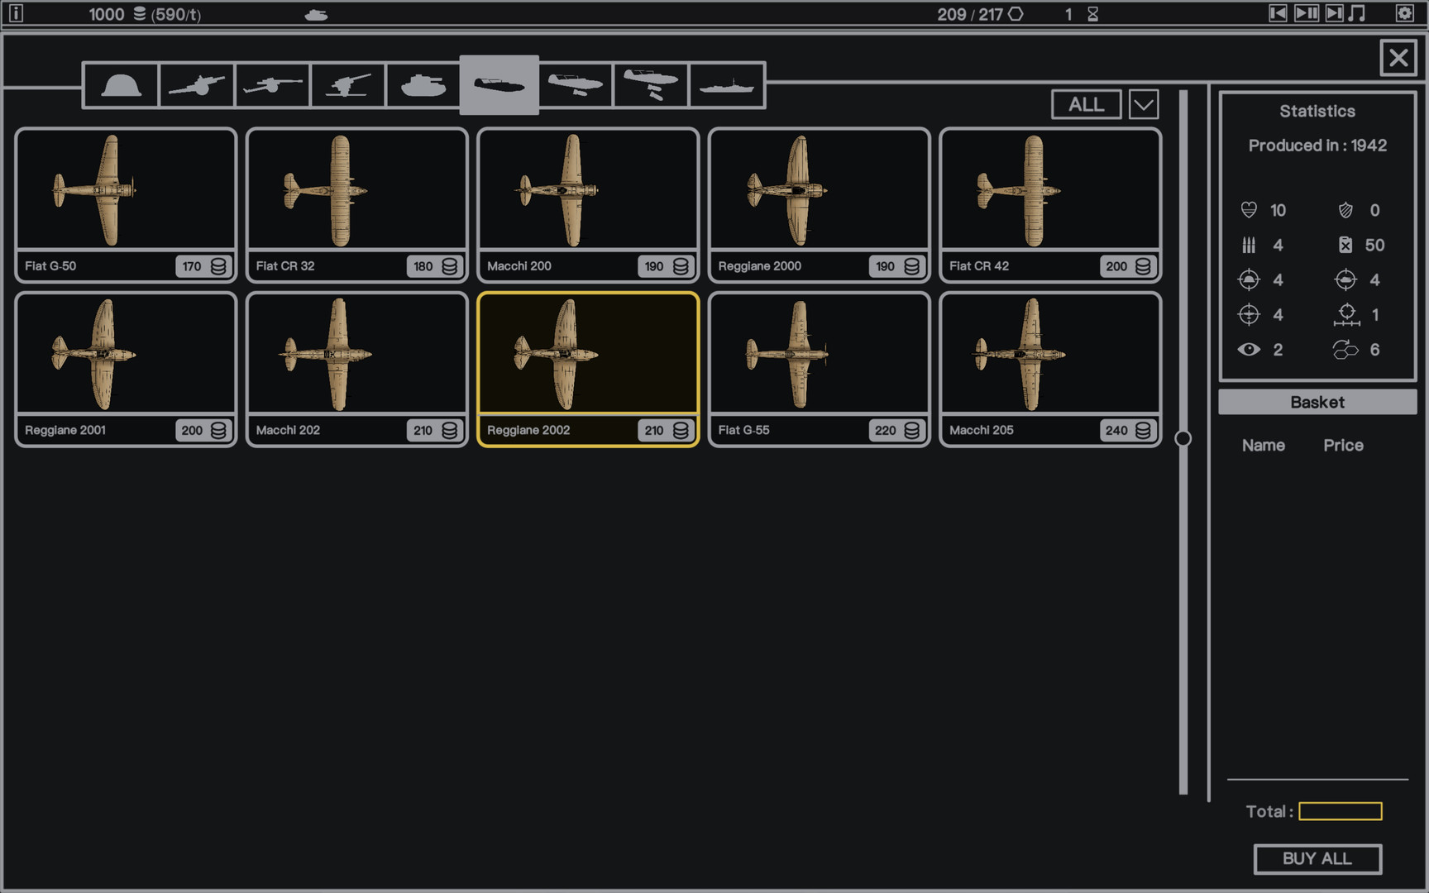1429x893 pixels.
Task: Click the Total amount field
Action: tap(1340, 811)
